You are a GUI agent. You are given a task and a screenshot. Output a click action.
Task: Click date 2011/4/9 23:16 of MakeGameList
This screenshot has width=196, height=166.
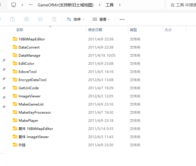tap(101, 104)
